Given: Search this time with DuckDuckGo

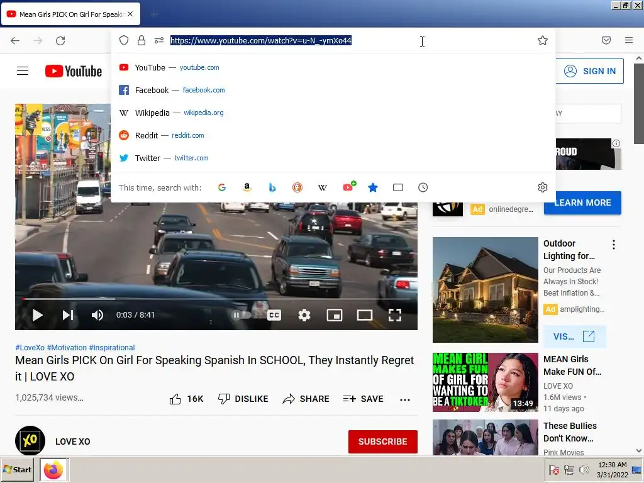Looking at the screenshot, I should pos(297,187).
